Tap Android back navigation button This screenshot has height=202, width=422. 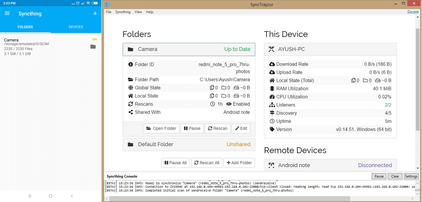coord(72,196)
